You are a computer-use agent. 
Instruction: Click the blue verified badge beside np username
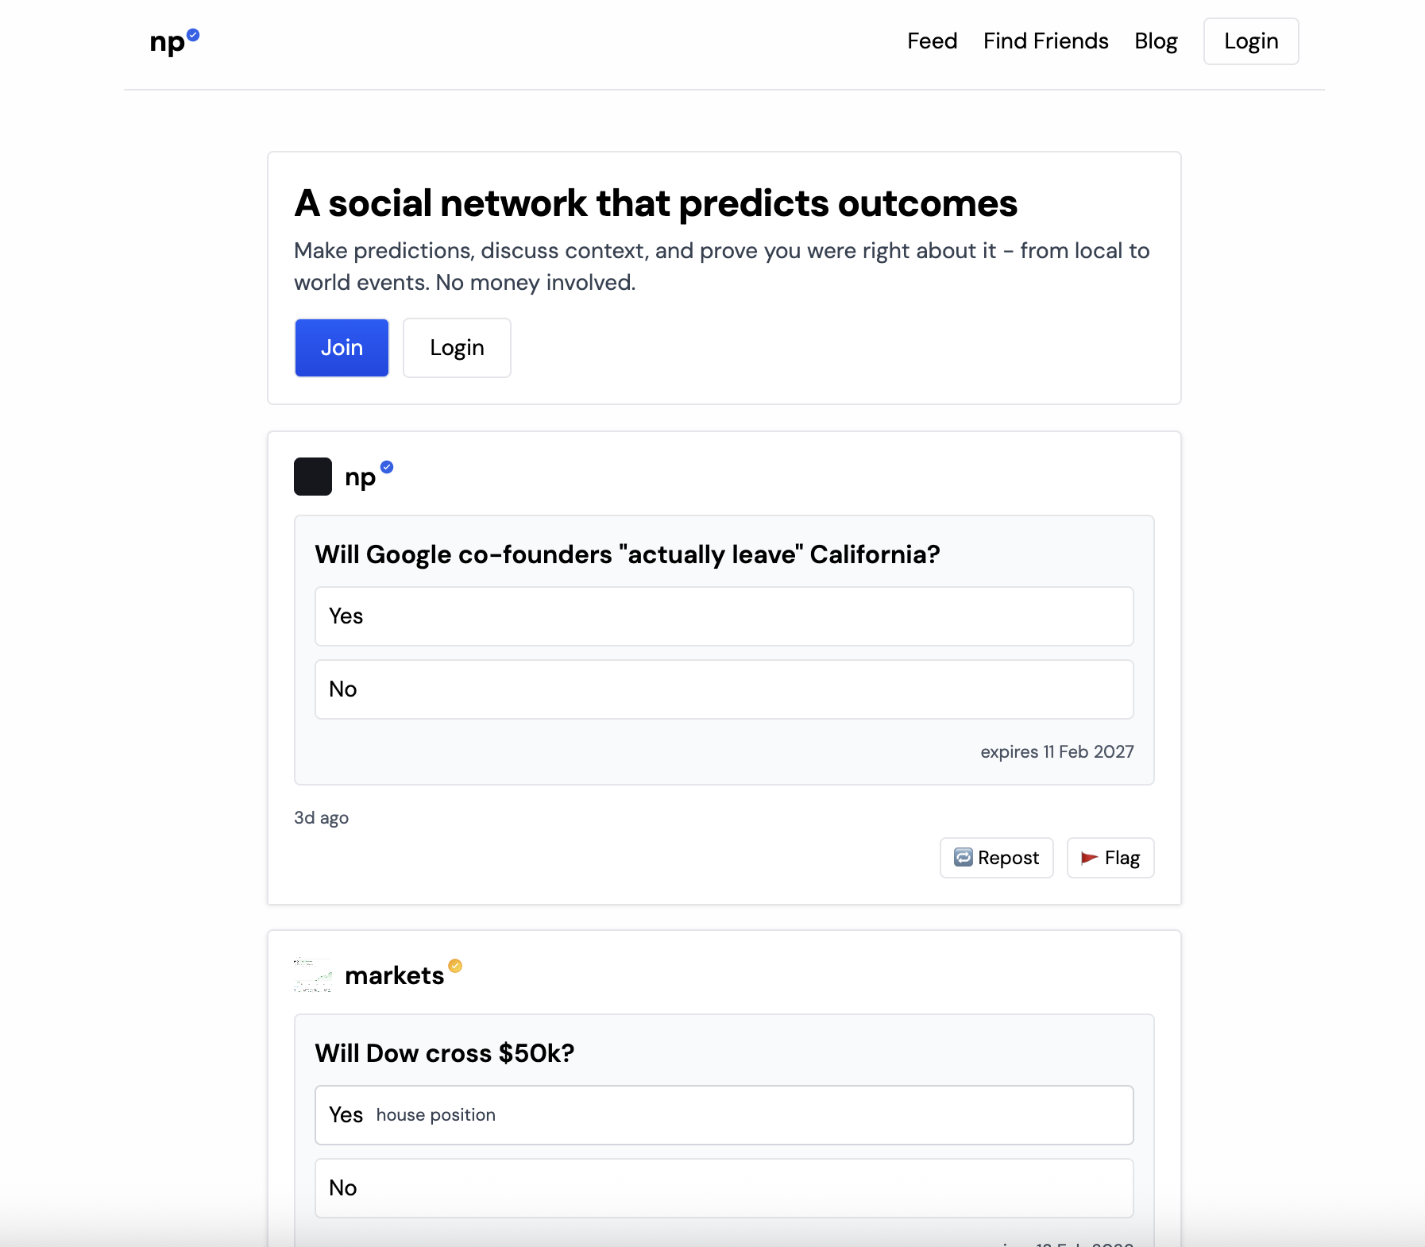pos(388,468)
